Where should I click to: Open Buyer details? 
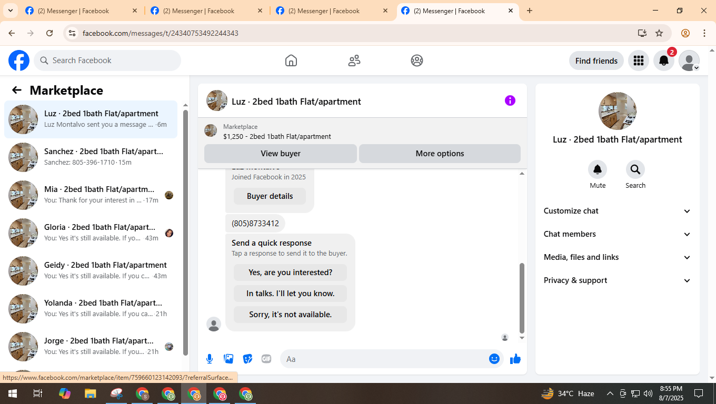270,196
